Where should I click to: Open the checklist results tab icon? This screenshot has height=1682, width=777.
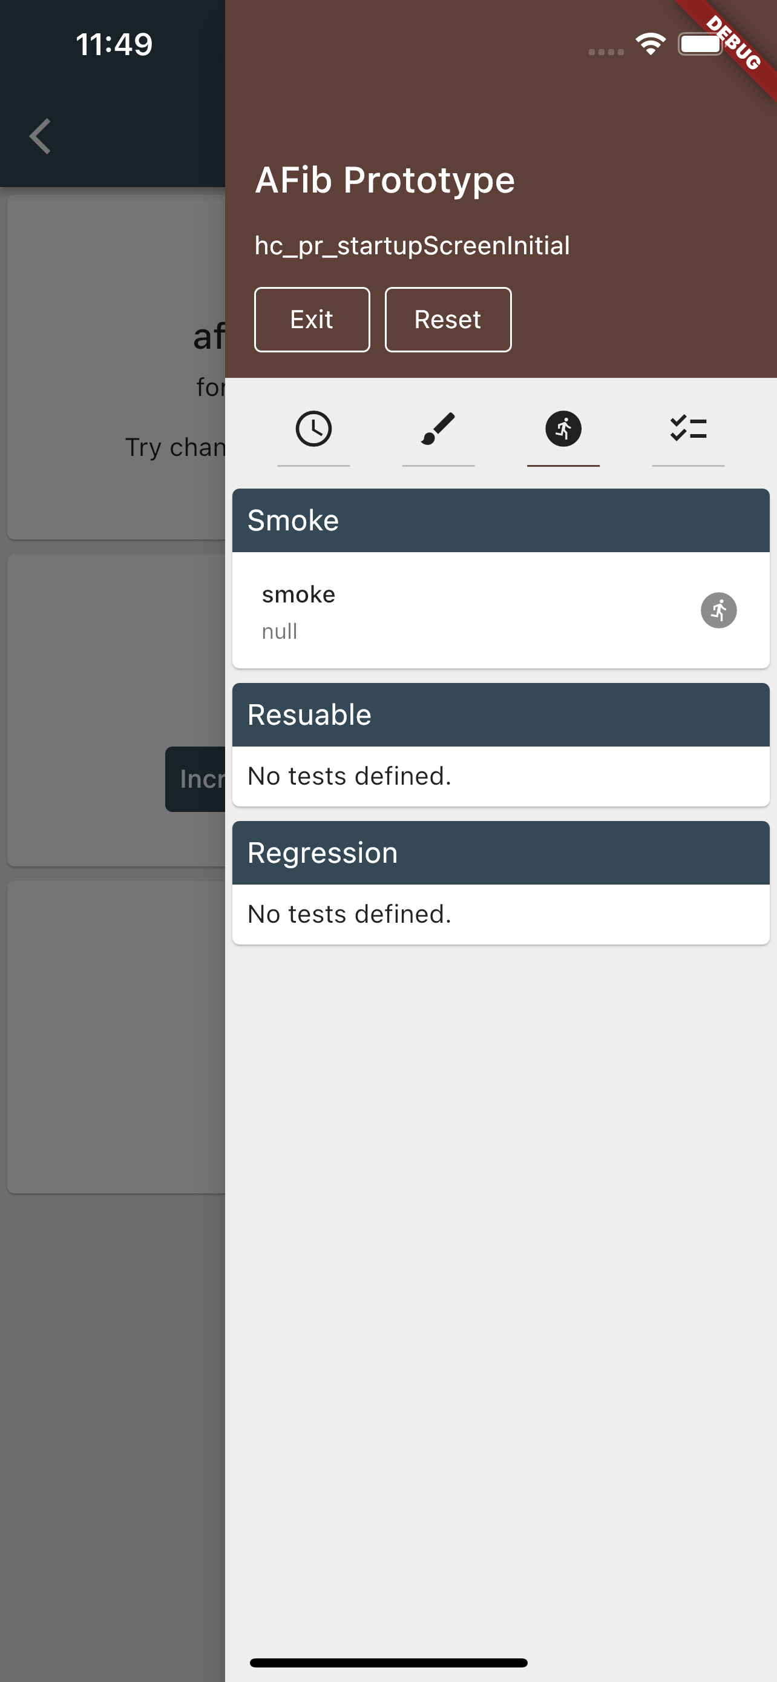point(688,429)
